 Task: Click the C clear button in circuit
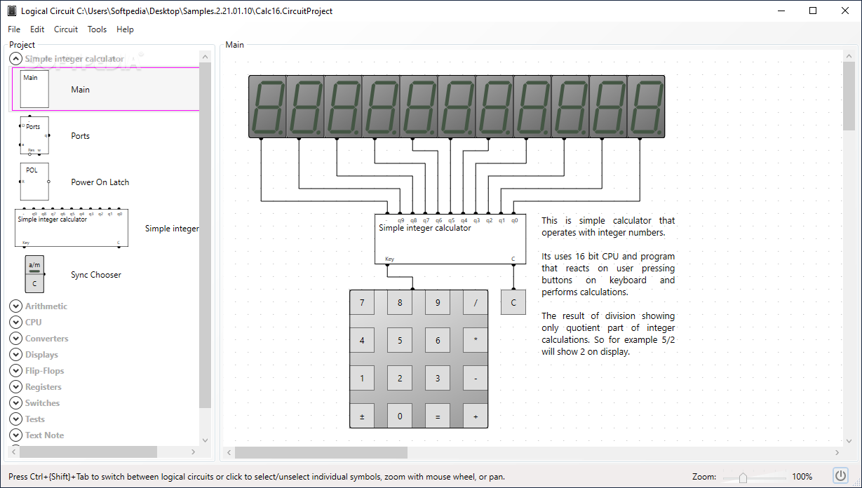tap(513, 303)
